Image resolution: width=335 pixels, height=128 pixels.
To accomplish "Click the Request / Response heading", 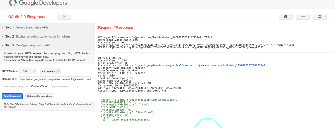I will 115,27.
